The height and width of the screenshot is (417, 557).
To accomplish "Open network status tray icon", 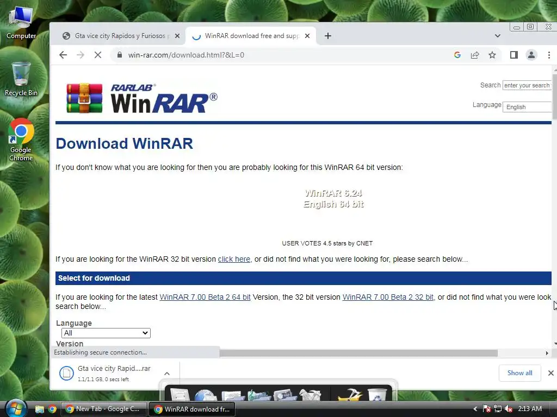I will coord(498,409).
